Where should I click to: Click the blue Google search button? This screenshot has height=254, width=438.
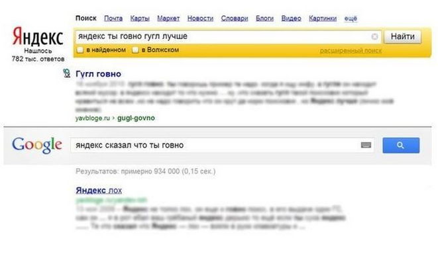click(401, 146)
